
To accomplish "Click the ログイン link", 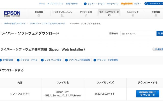I will [138, 4].
